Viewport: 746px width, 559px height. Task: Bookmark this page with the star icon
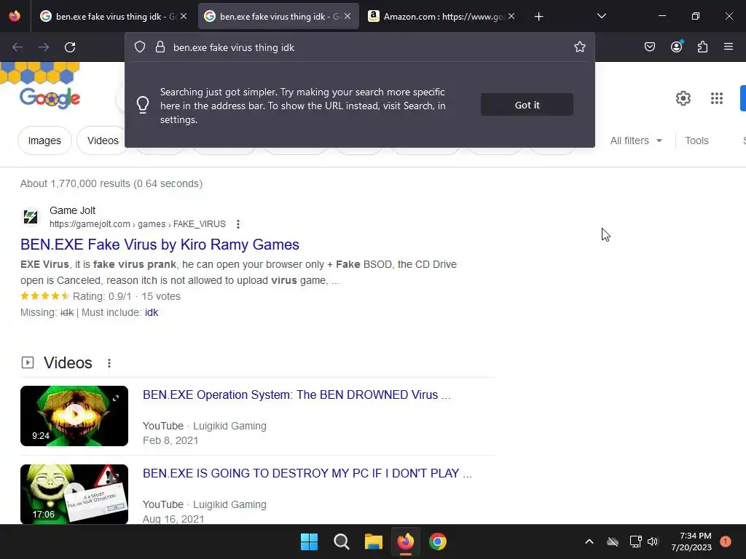pos(579,47)
